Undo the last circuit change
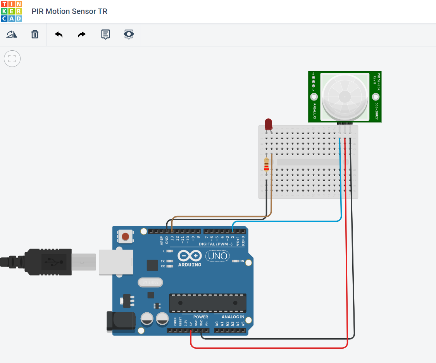 pyautogui.click(x=58, y=34)
